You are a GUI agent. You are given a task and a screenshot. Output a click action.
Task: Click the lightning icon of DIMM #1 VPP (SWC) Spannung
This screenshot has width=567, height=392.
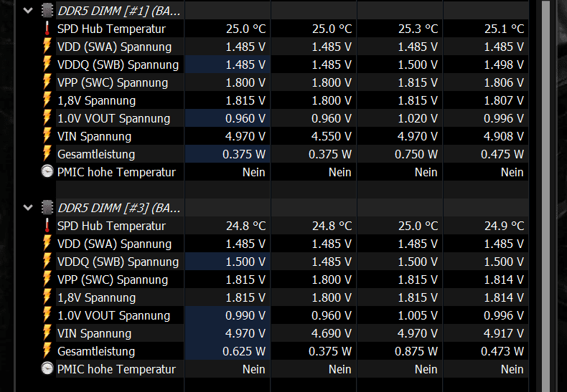click(x=47, y=82)
